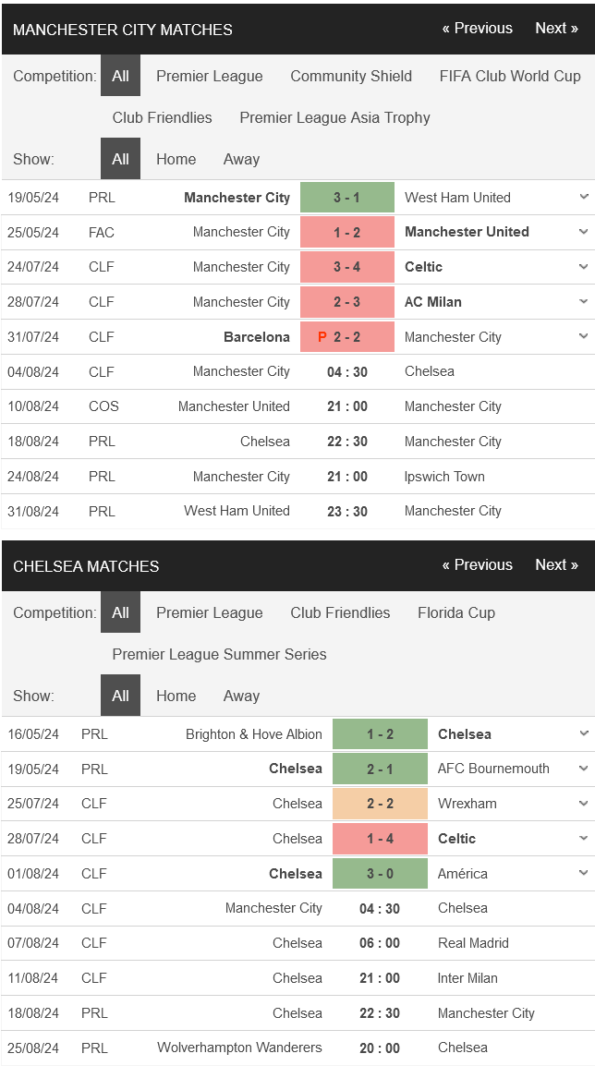
Task: Select Premier League filter for Manchester City
Action: pyautogui.click(x=210, y=76)
